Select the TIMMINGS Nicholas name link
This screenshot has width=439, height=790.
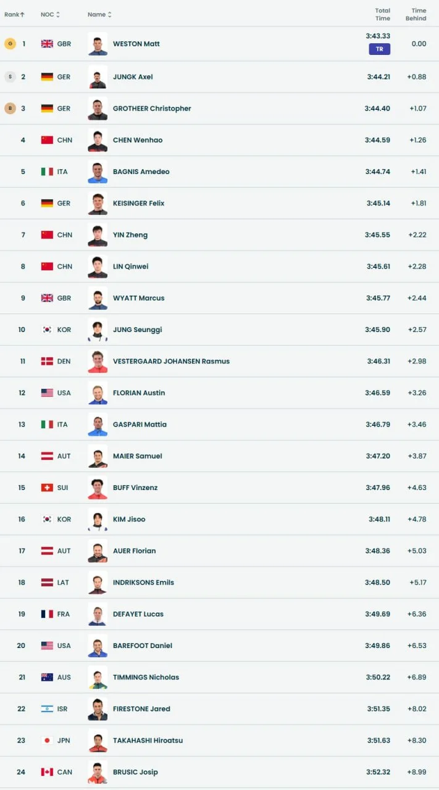(x=146, y=677)
